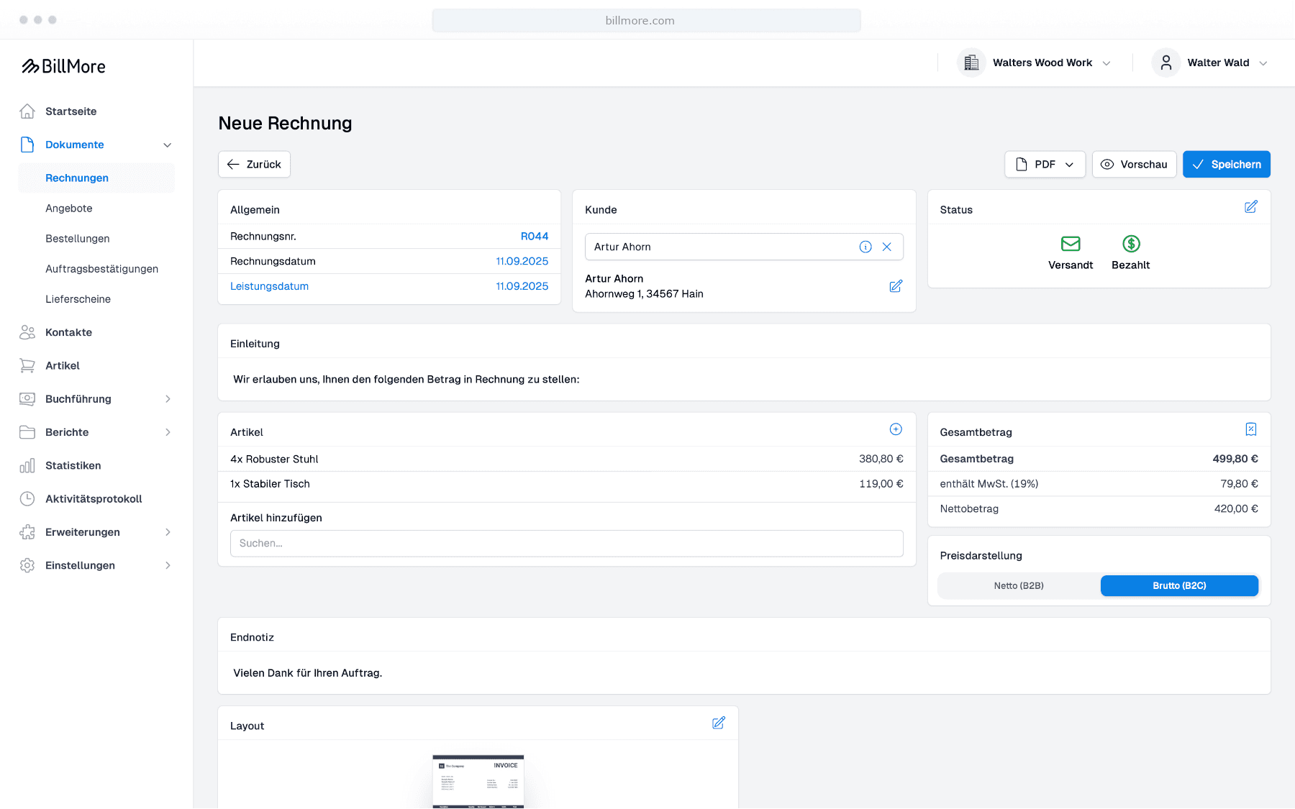Click the Zurück button

(x=254, y=164)
